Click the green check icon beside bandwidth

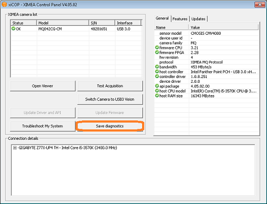157,67
